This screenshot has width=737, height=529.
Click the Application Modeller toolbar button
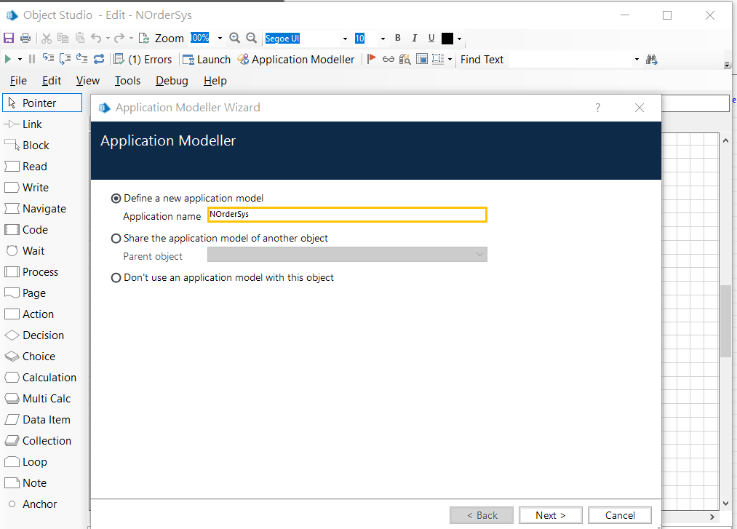click(x=296, y=59)
